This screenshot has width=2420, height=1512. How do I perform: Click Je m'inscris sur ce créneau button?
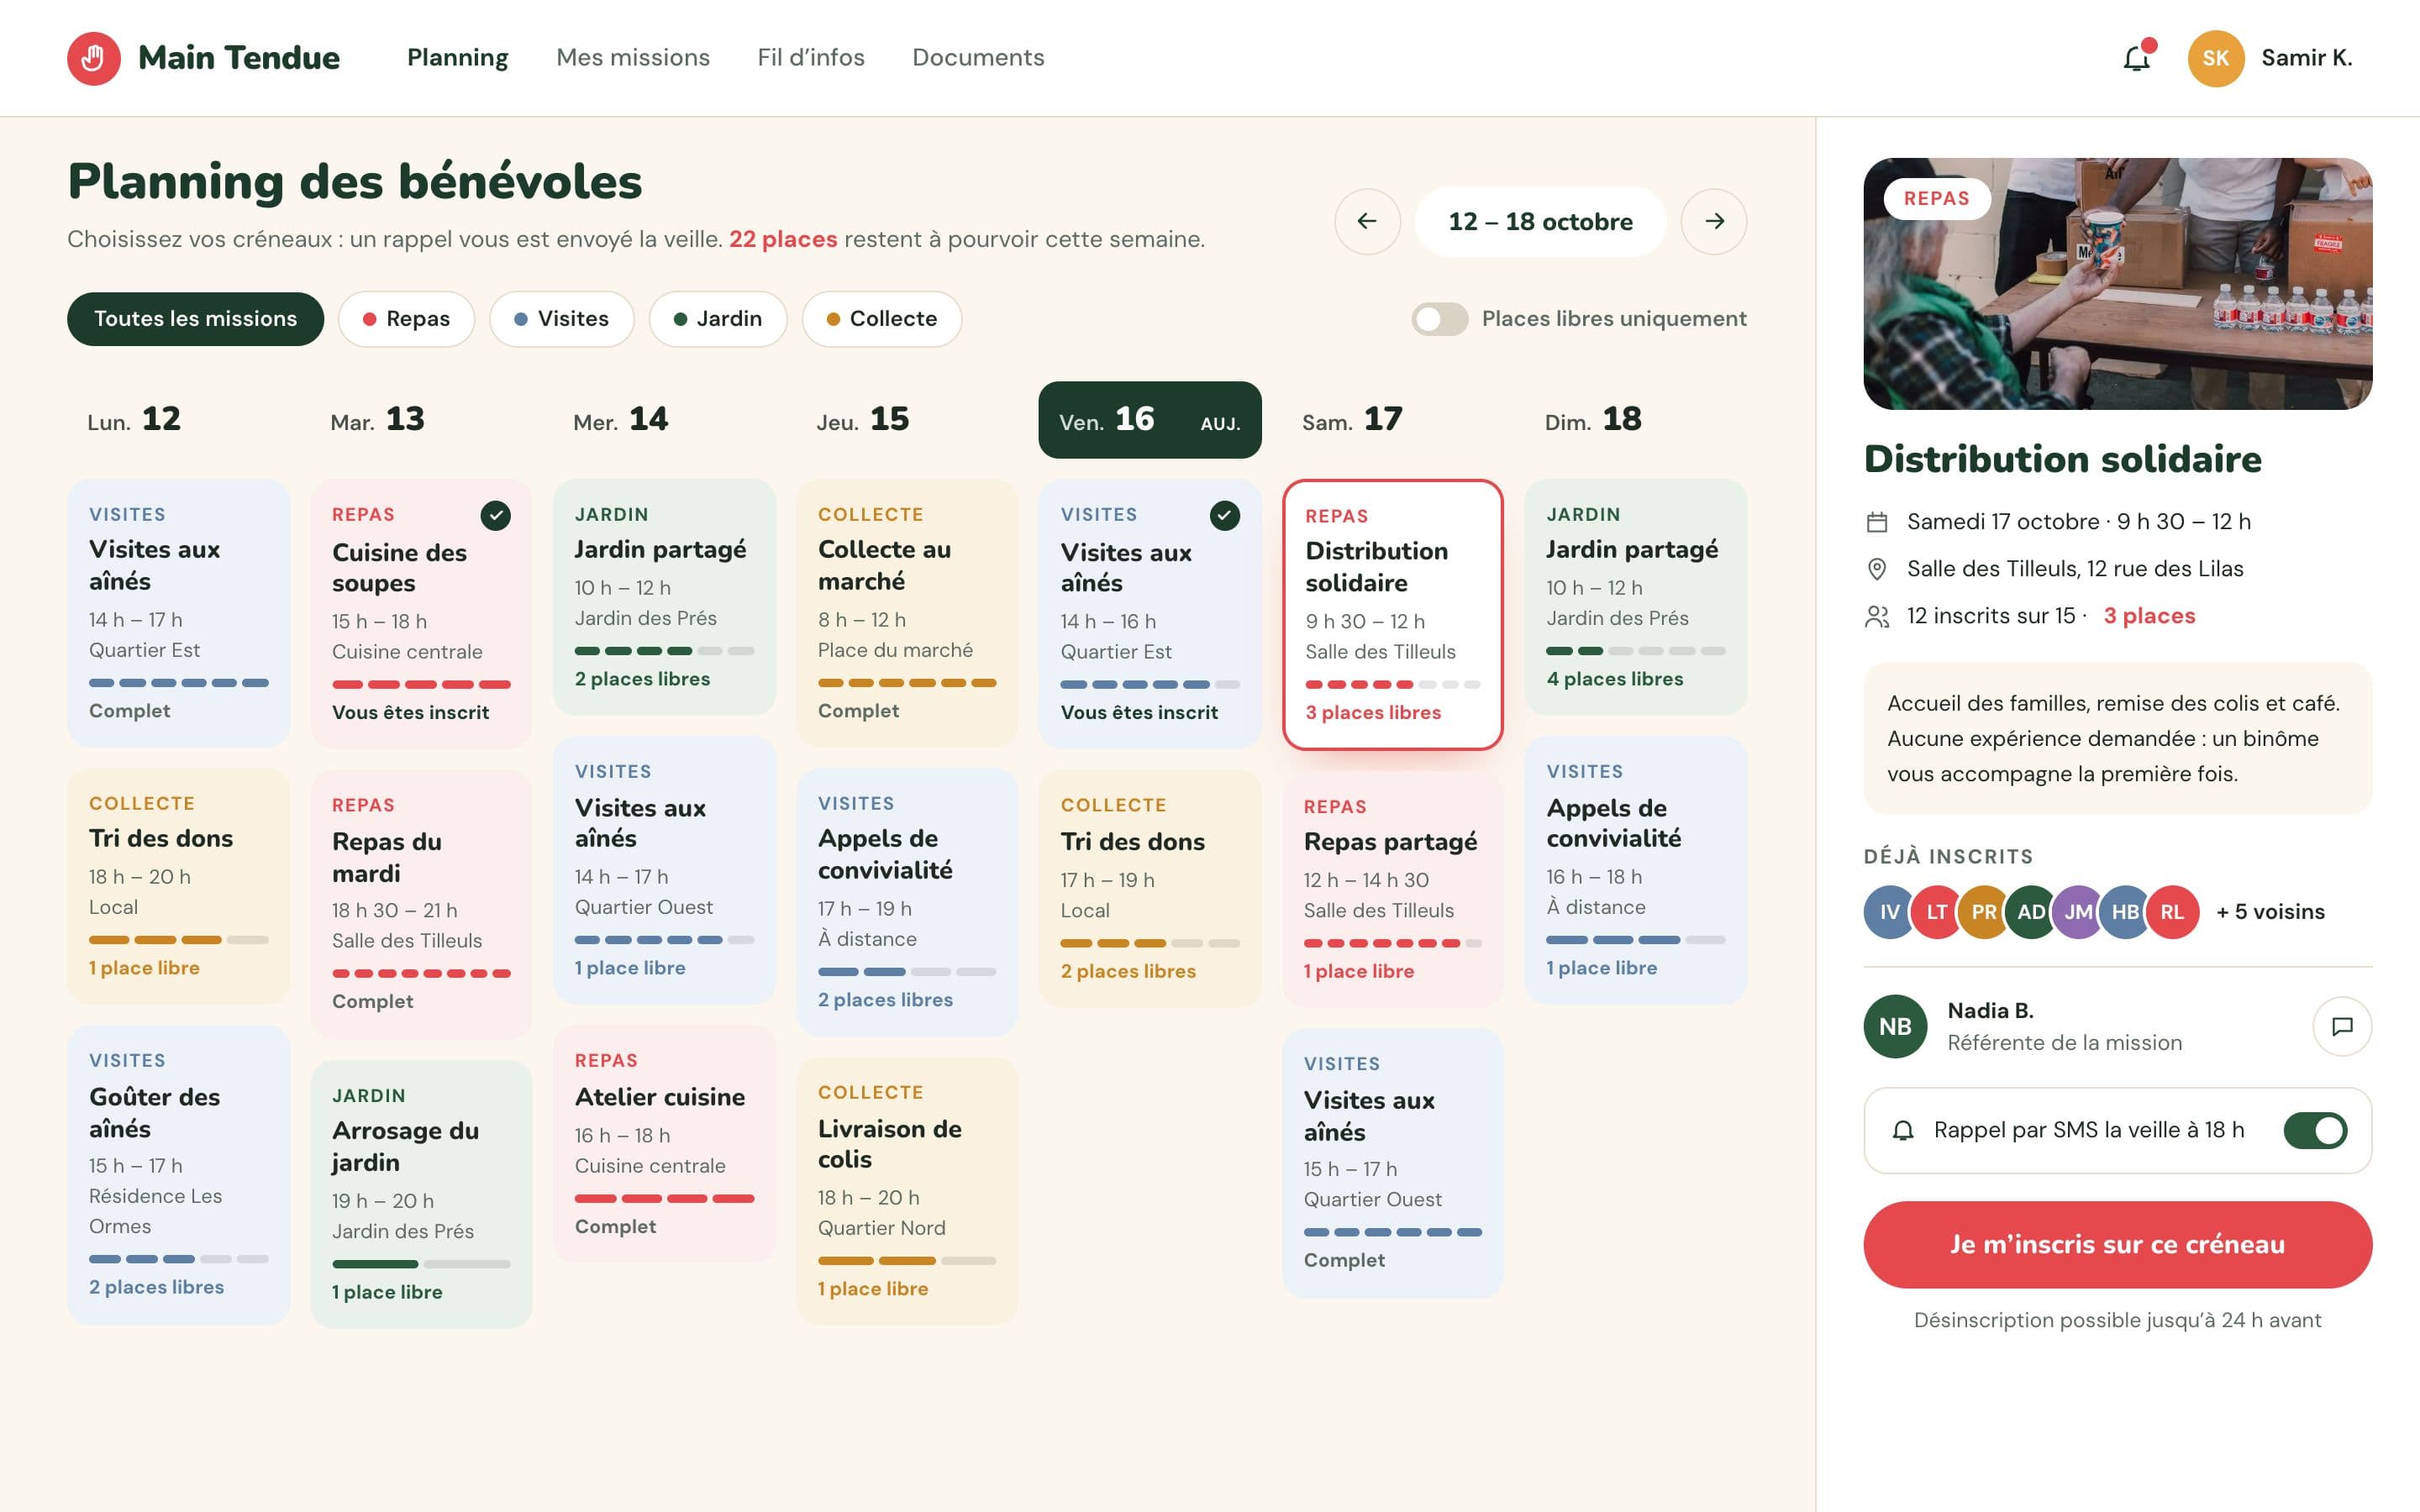pos(2117,1244)
